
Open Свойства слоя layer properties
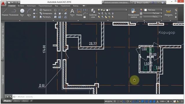tap(93, 13)
